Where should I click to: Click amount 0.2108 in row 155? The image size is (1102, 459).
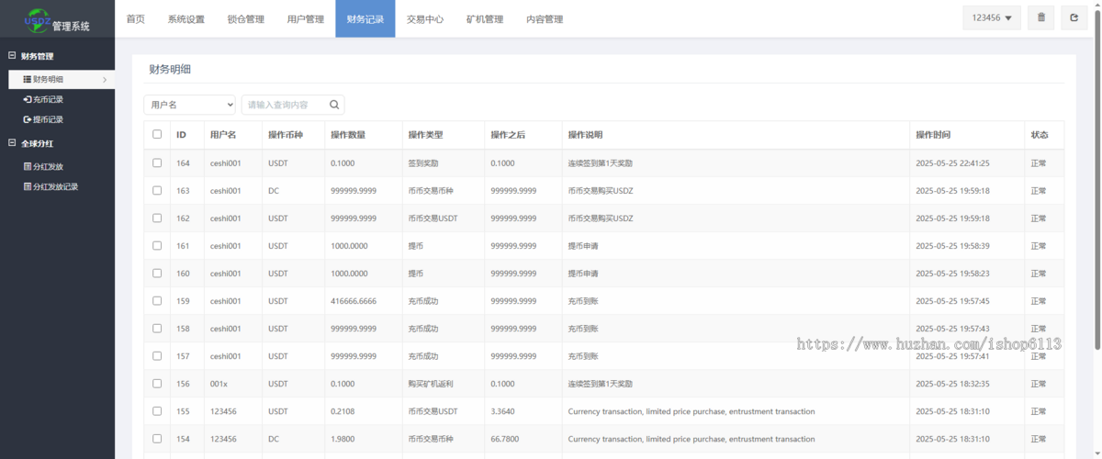343,411
